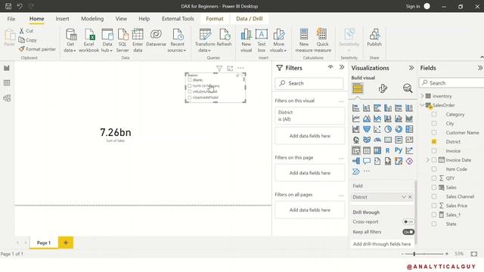Create a Quick measure
The image size is (484, 272).
pyautogui.click(x=322, y=40)
